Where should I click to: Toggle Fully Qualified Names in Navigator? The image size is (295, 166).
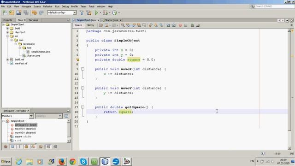point(41,147)
